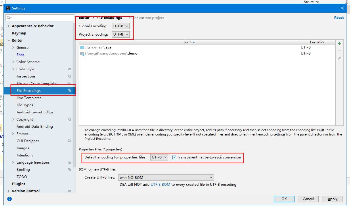Click project-level icon beside Code Style
This screenshot has width=350, height=213.
(69, 69)
